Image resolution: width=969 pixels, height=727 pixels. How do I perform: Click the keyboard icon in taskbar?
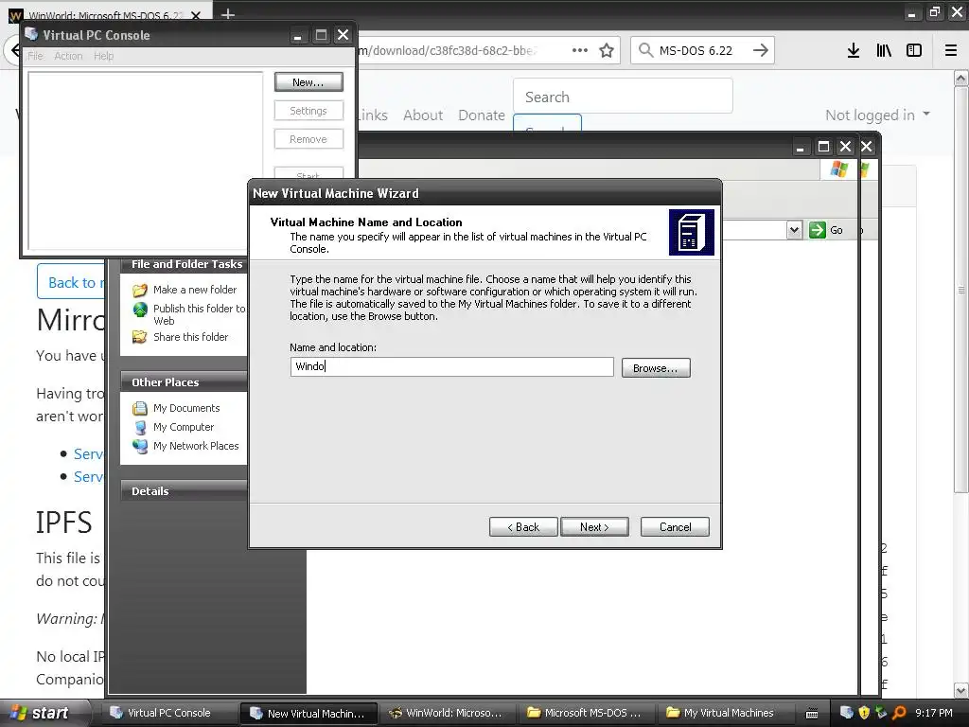pos(812,714)
